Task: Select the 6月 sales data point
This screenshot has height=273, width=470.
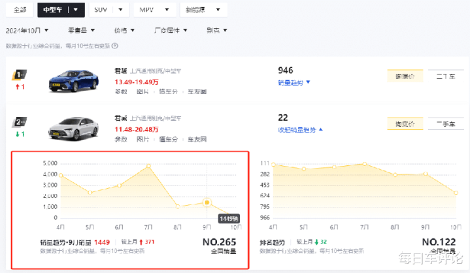Action: pyautogui.click(x=120, y=185)
